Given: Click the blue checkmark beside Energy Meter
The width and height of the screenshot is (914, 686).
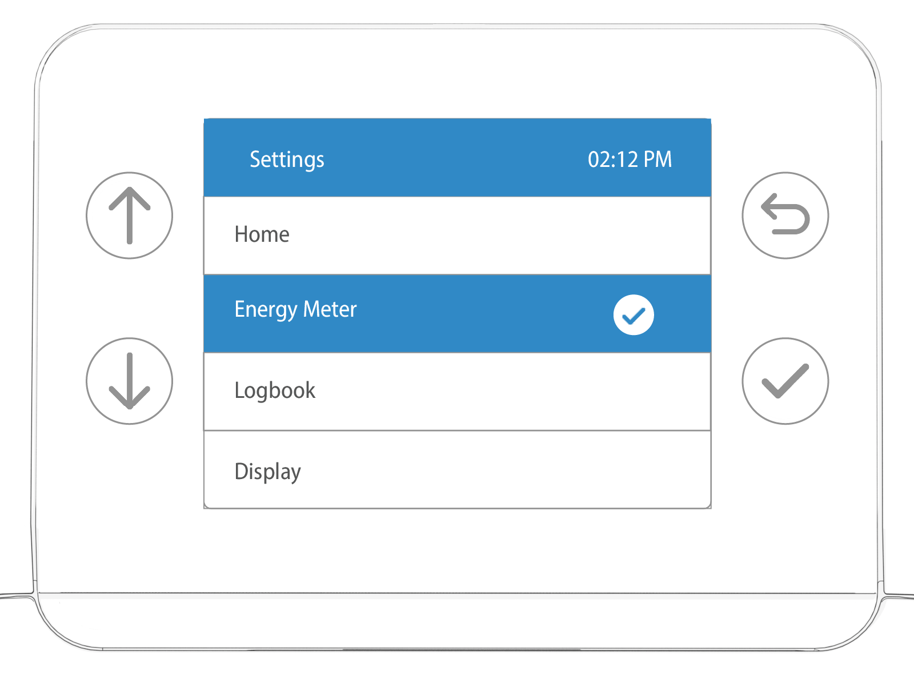Looking at the screenshot, I should pyautogui.click(x=634, y=315).
